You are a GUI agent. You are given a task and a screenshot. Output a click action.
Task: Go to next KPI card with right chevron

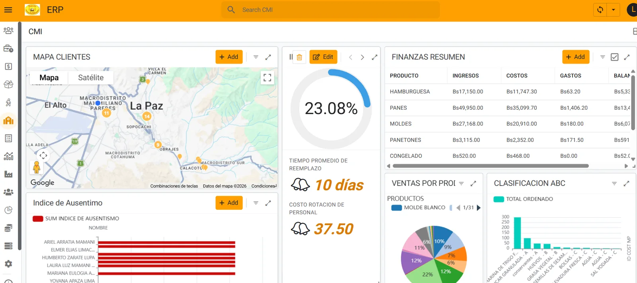(x=362, y=57)
